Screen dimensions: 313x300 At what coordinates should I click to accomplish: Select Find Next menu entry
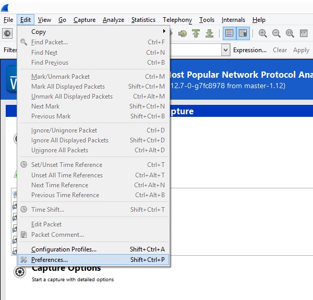(93, 53)
